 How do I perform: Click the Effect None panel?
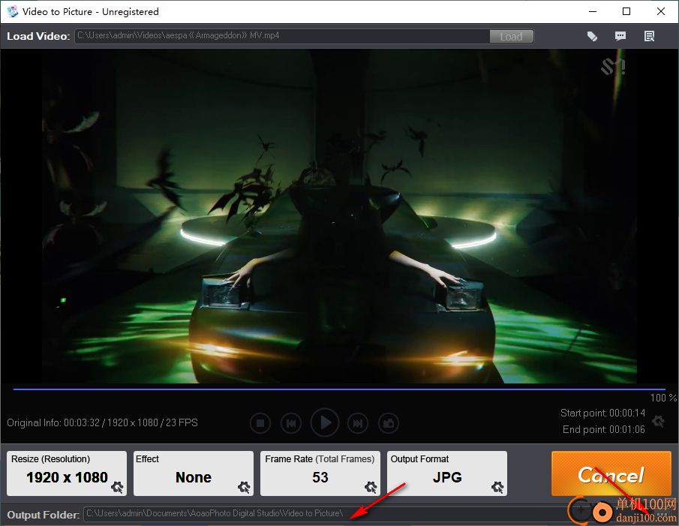[x=194, y=473]
